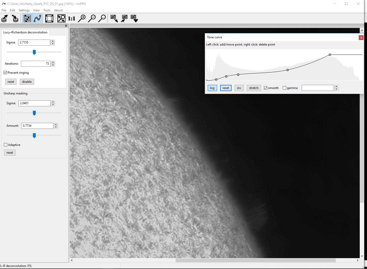Reset the Lucy-Richardson deconvolution settings

(x=11, y=82)
